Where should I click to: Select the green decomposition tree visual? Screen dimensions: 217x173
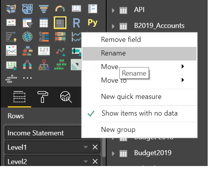[60, 64]
